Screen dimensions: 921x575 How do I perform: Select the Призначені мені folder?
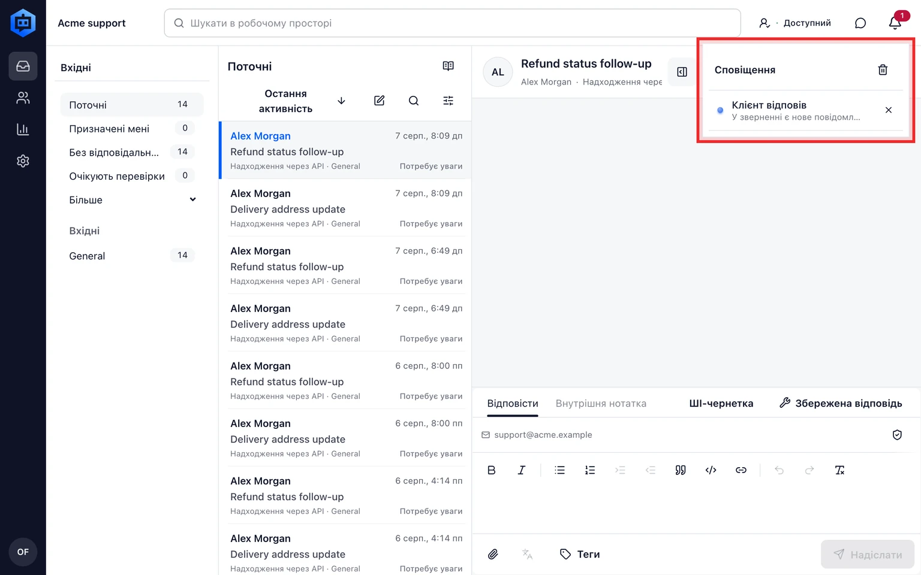[132, 128]
